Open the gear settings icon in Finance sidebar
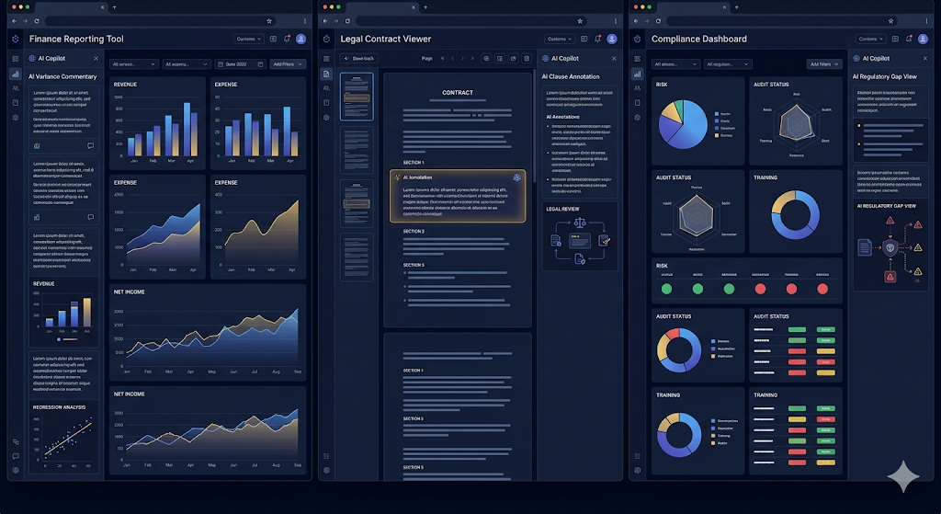Viewport: 941px width, 514px height. point(15,118)
